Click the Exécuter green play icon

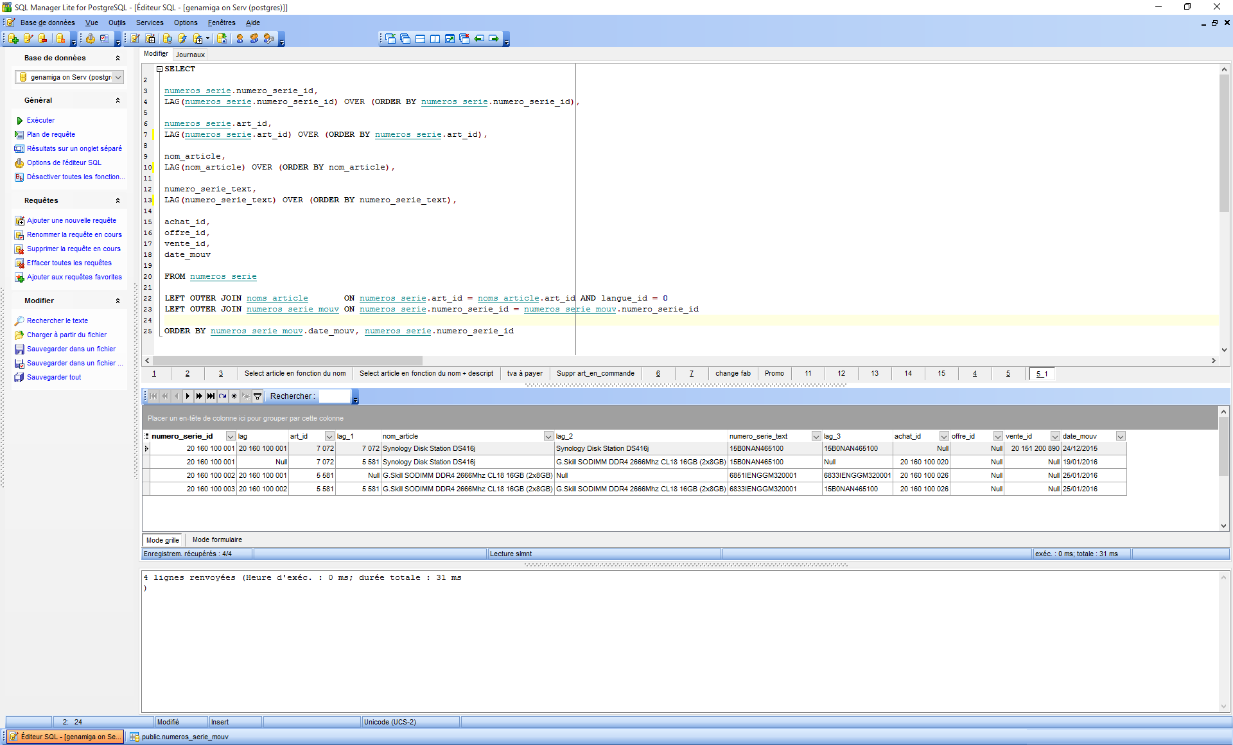(19, 120)
